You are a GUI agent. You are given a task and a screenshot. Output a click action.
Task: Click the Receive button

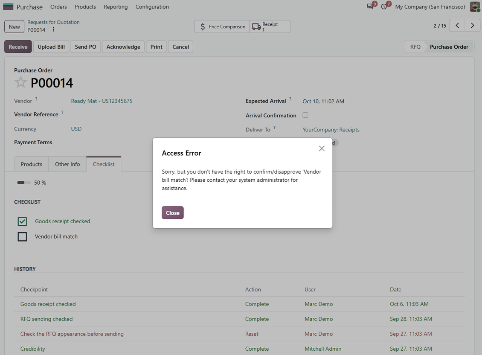click(18, 47)
